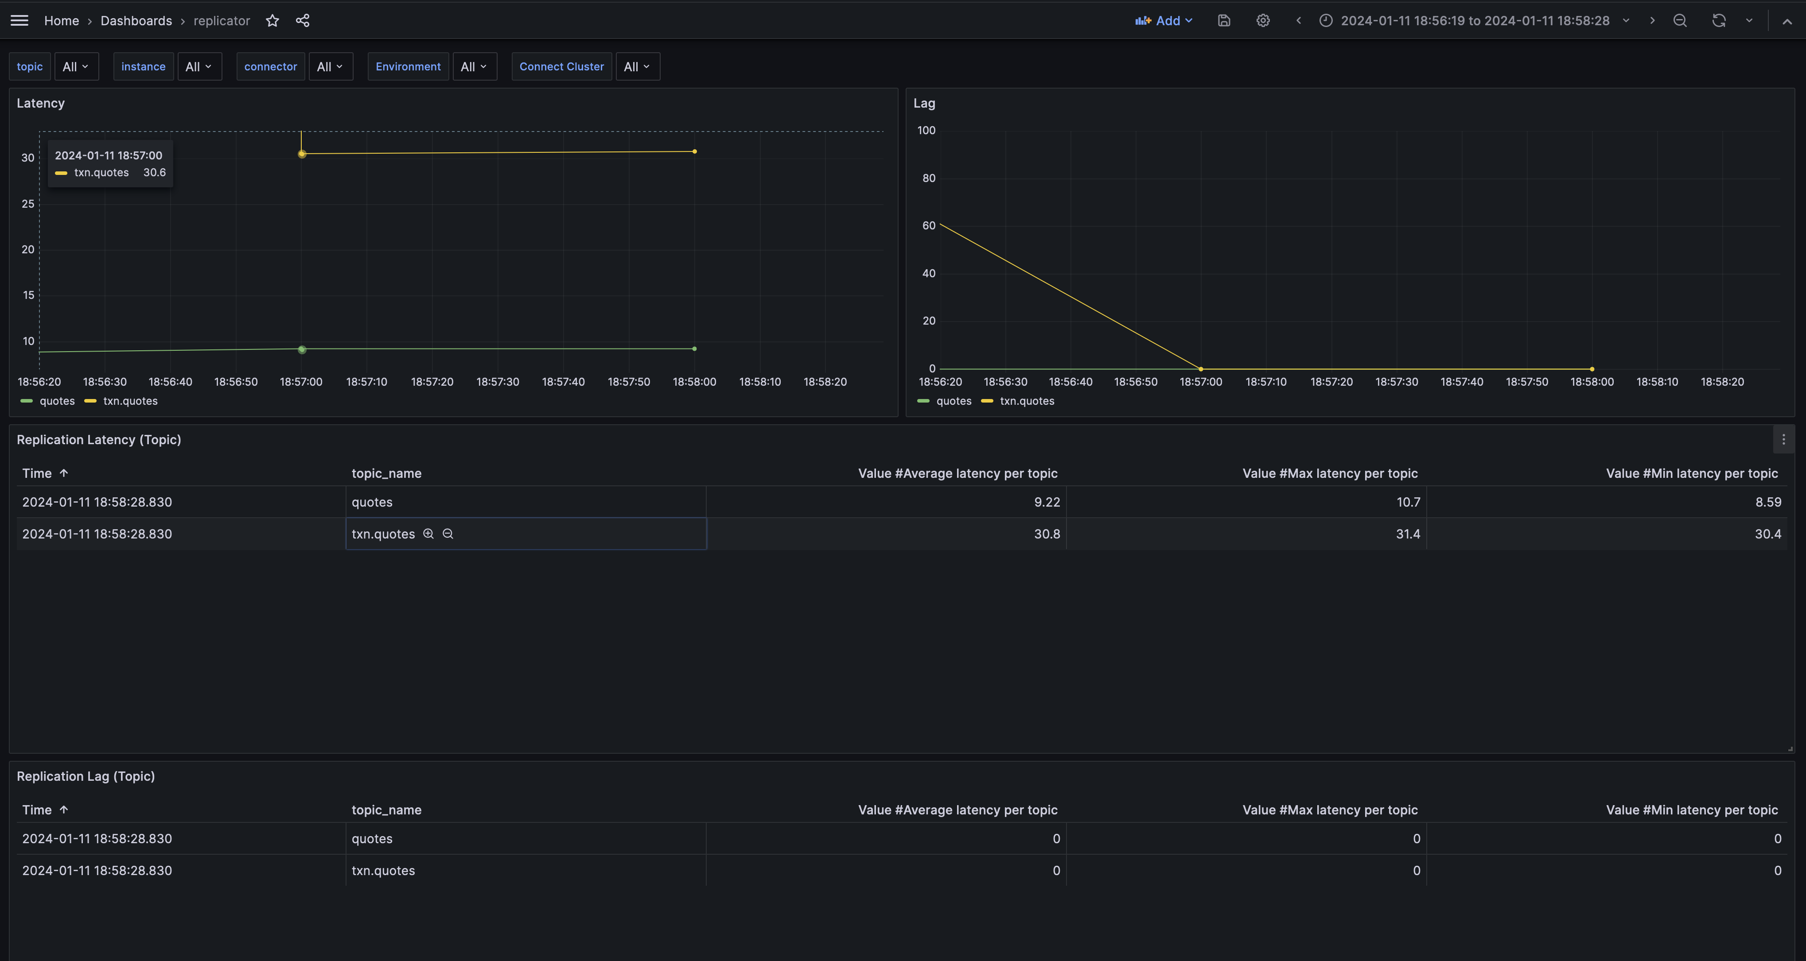Open the time range picker

pos(1475,20)
